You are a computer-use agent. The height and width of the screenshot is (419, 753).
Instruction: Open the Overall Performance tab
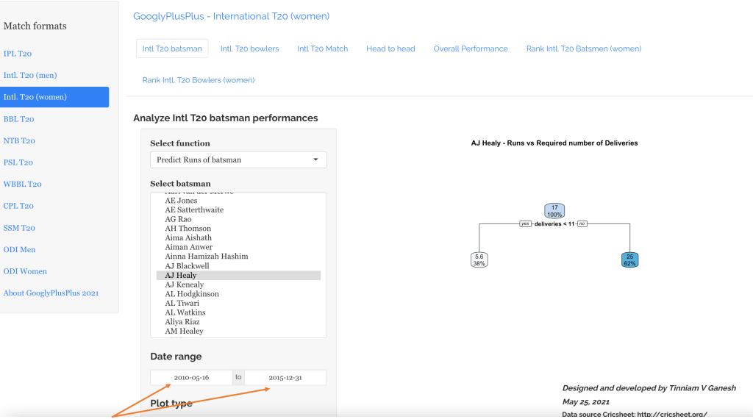click(470, 49)
